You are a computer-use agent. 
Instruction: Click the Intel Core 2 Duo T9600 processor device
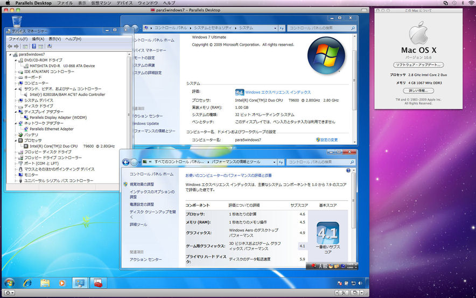coord(72,146)
